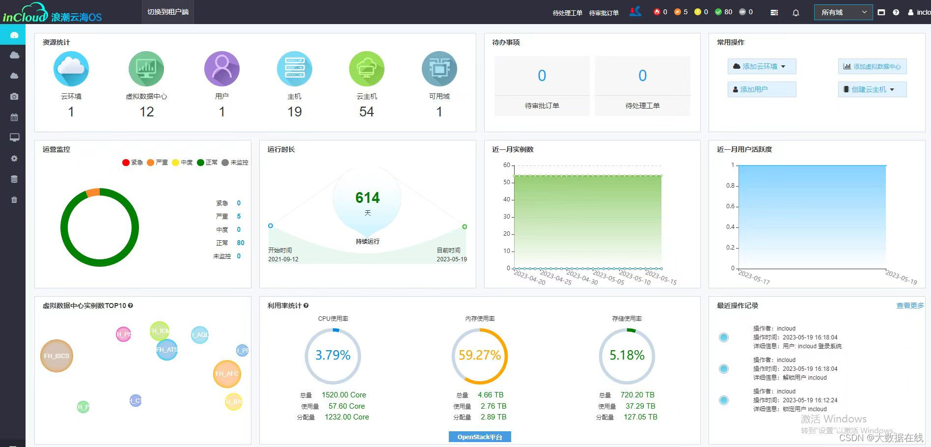The image size is (931, 447).
Task: Click the 主机 server rack icon
Action: tap(295, 69)
